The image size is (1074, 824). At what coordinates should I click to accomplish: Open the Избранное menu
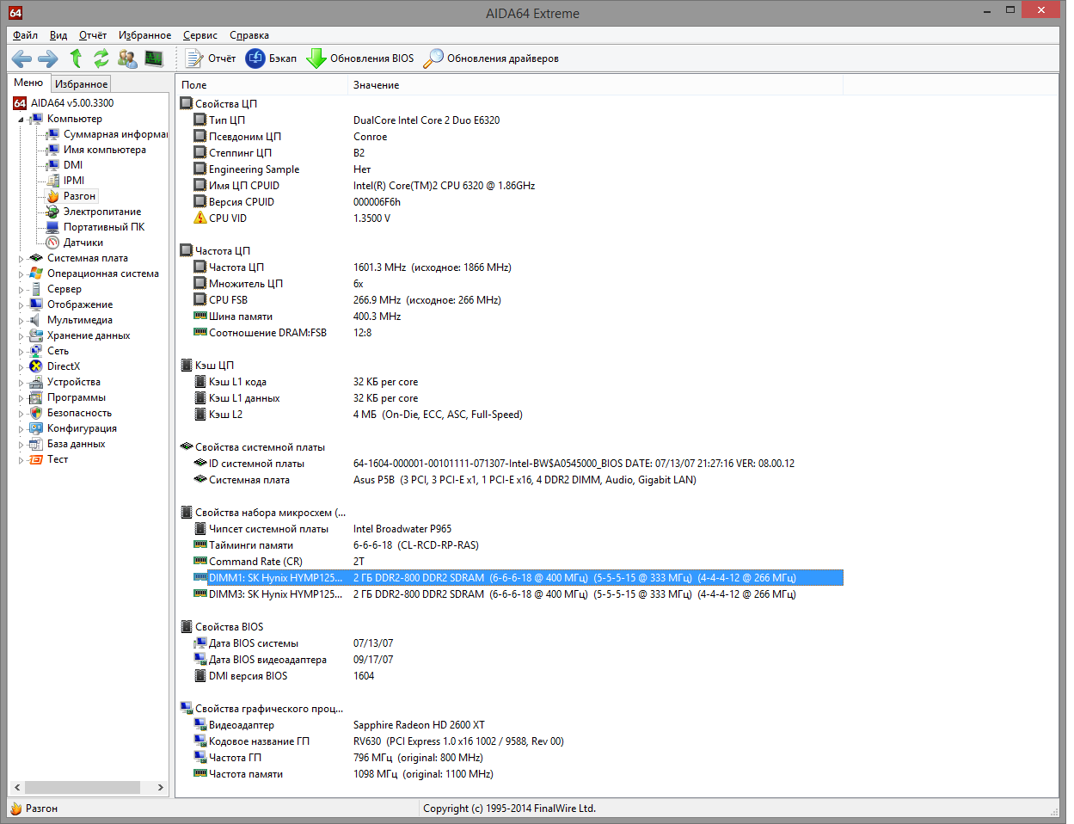(x=144, y=35)
